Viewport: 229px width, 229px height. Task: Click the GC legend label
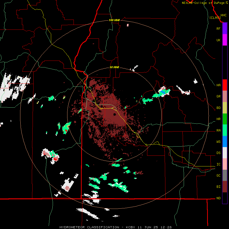218,175
